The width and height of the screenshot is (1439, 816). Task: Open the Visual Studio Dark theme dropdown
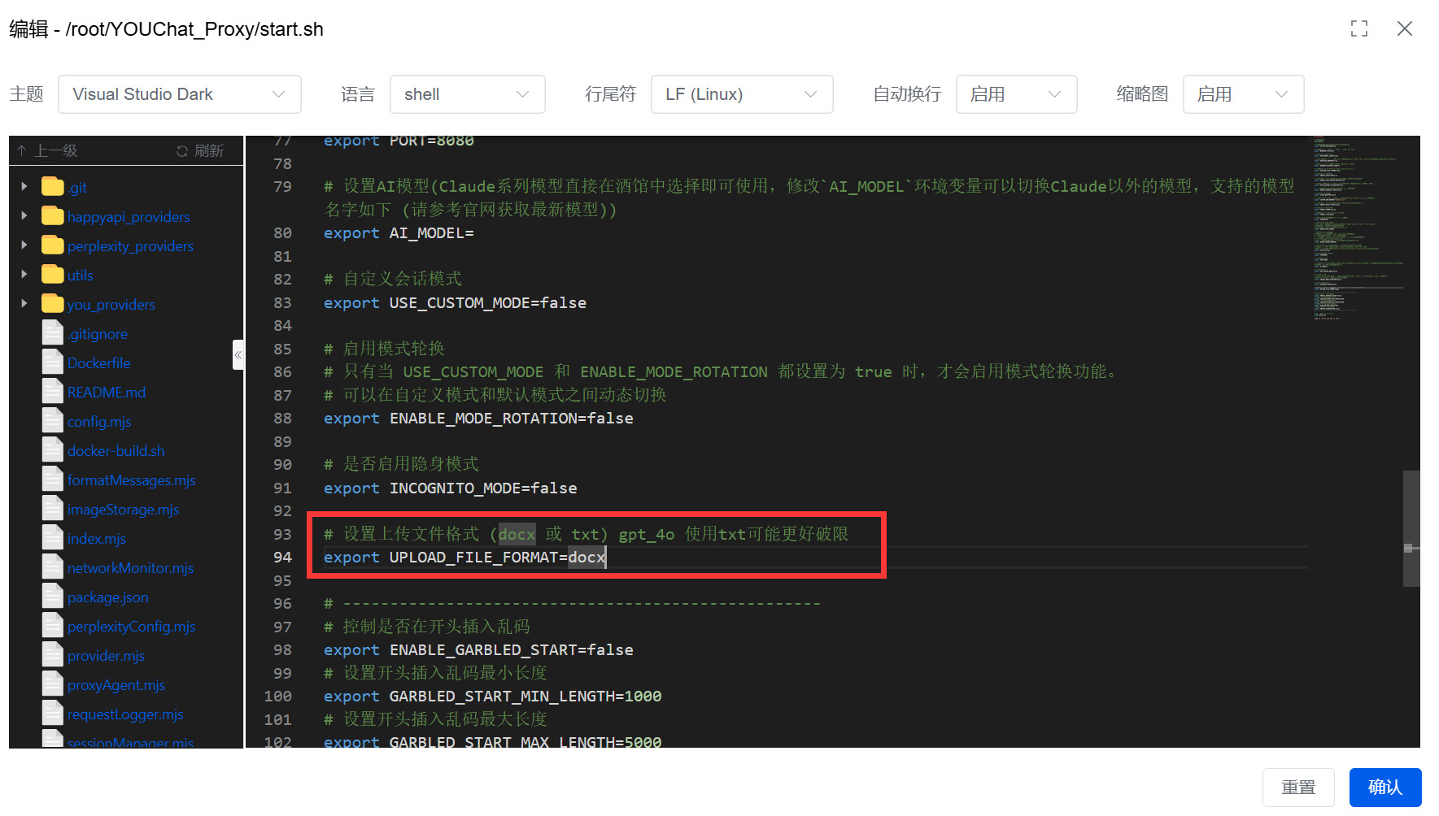[179, 94]
